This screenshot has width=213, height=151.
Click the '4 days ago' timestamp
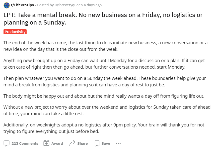[93, 5]
